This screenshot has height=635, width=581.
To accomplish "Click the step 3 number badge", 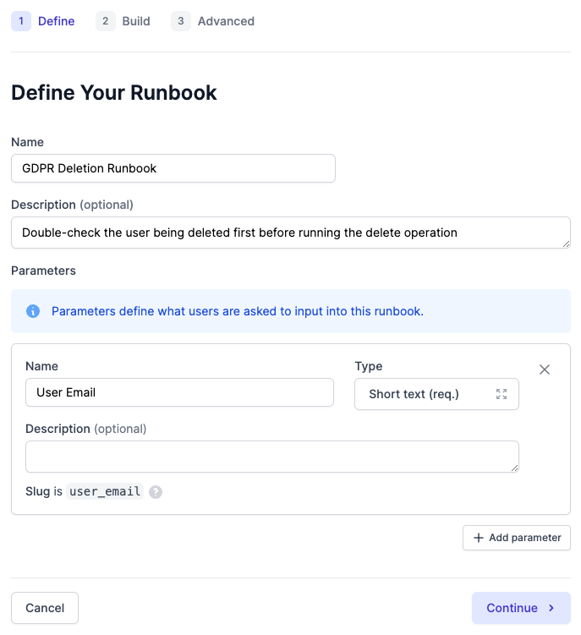I will click(181, 21).
